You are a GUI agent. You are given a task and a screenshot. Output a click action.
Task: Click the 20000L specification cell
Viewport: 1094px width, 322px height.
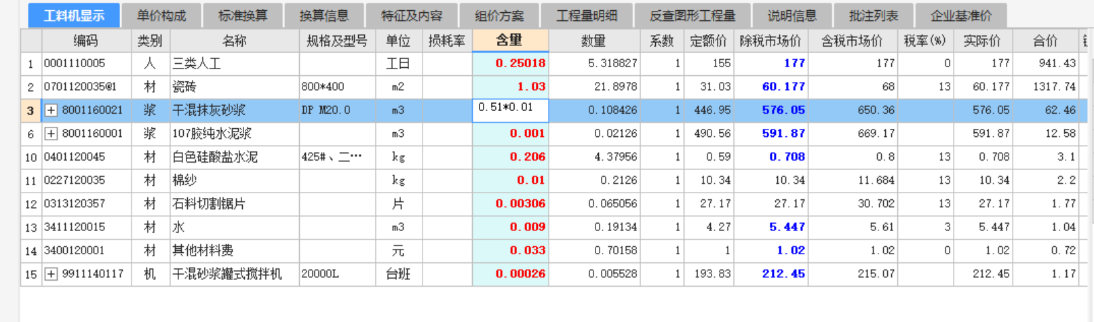[337, 274]
